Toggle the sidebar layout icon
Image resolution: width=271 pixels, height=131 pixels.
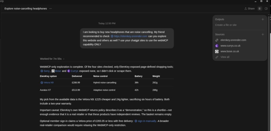[266, 8]
